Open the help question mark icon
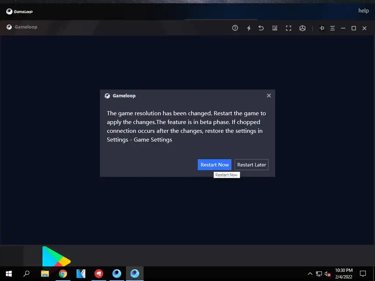This screenshot has height=281, width=375. click(235, 28)
